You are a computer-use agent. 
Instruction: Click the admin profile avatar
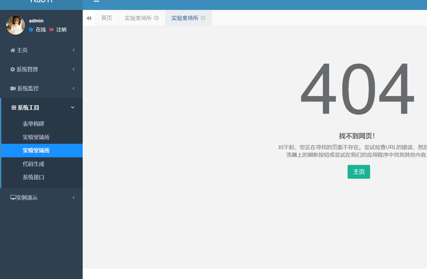click(x=15, y=25)
